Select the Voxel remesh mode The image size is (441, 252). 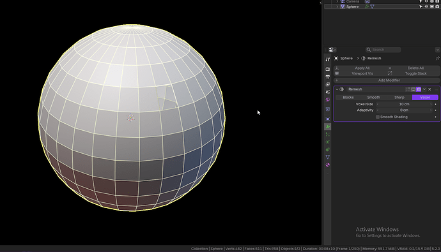(425, 98)
